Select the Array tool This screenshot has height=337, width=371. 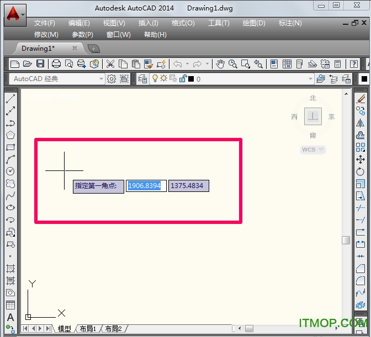(x=361, y=147)
